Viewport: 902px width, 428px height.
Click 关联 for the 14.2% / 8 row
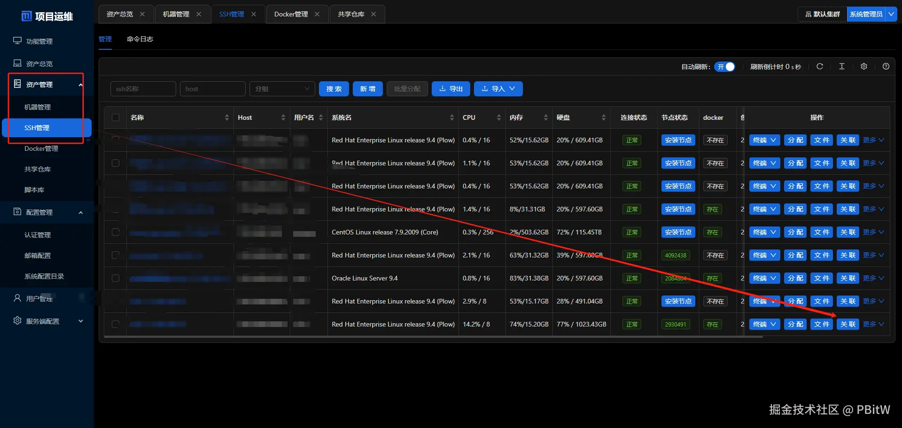[x=848, y=324]
